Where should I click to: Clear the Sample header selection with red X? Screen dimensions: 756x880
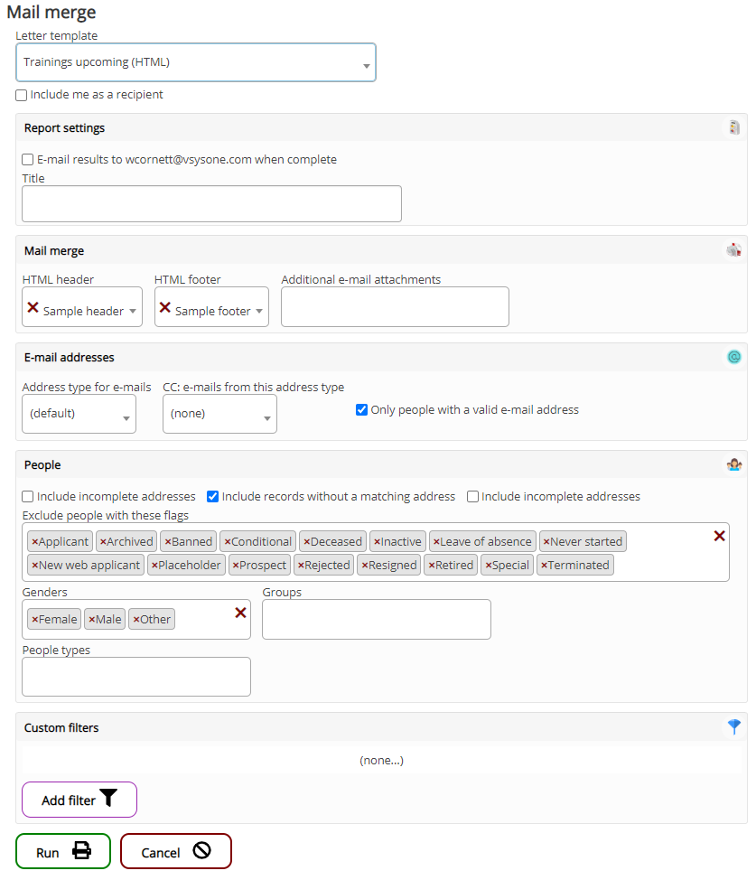(x=33, y=308)
